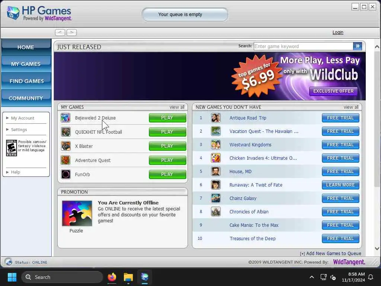
Task: Click the HP Games taskbar icon
Action: coord(145,277)
